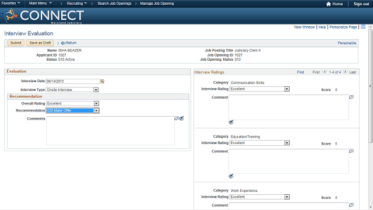Click Communication Skills Comment text area

289,107
